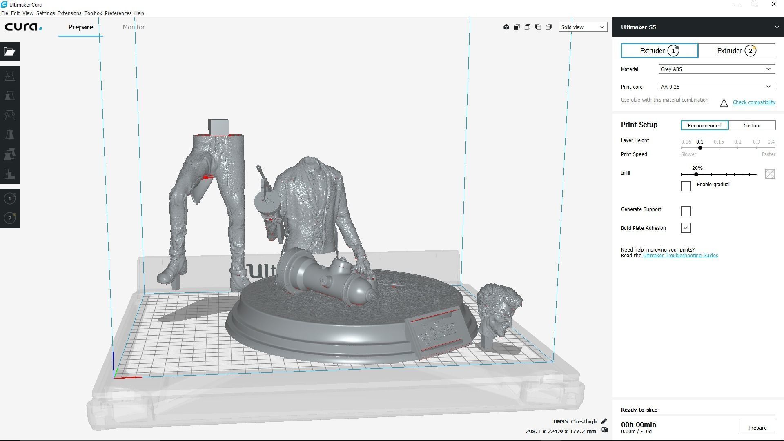The height and width of the screenshot is (441, 784).
Task: Click the Open File folder icon
Action: (10, 51)
